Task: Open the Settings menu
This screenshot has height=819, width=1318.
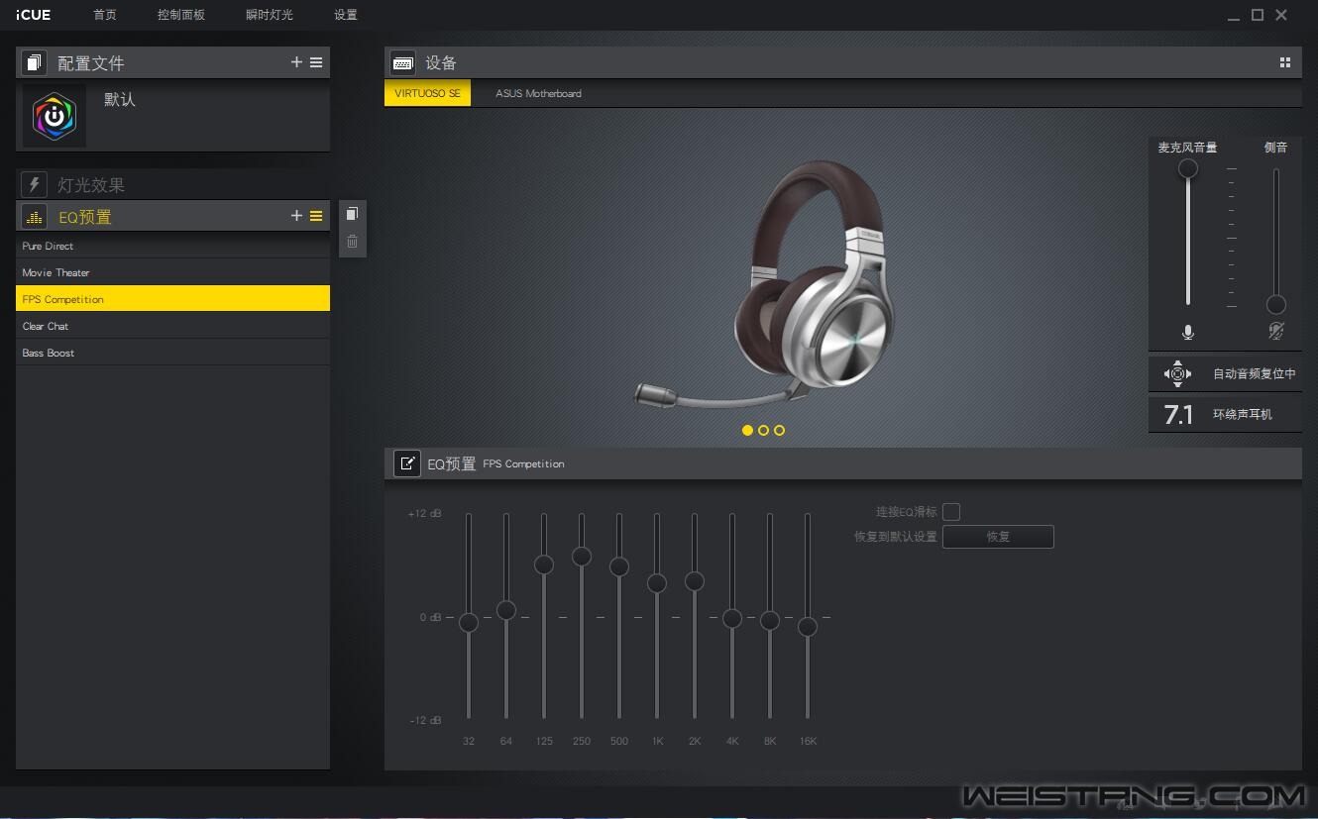Action: [x=346, y=15]
